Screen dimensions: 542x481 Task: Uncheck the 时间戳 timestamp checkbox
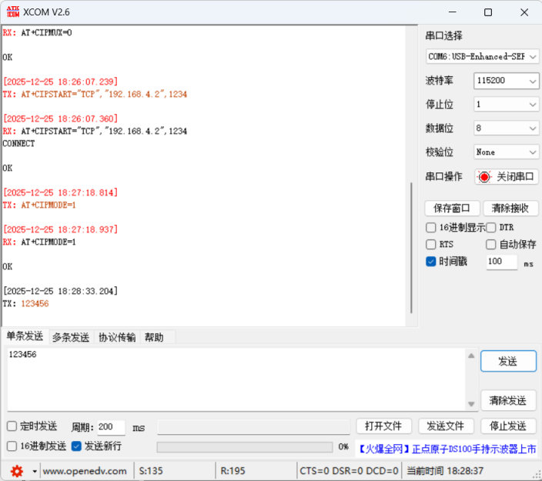click(430, 261)
